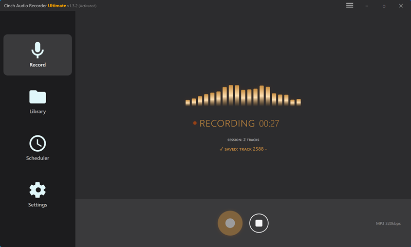
Task: Select the Scheduler text label
Action: [x=38, y=158]
